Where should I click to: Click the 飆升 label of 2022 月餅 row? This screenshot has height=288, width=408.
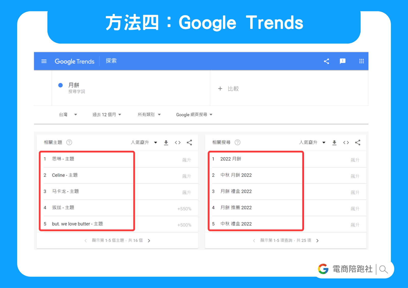click(x=355, y=160)
